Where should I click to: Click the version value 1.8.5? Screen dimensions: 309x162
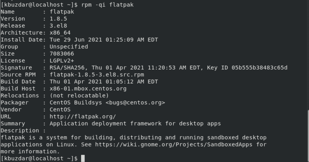pos(58,19)
